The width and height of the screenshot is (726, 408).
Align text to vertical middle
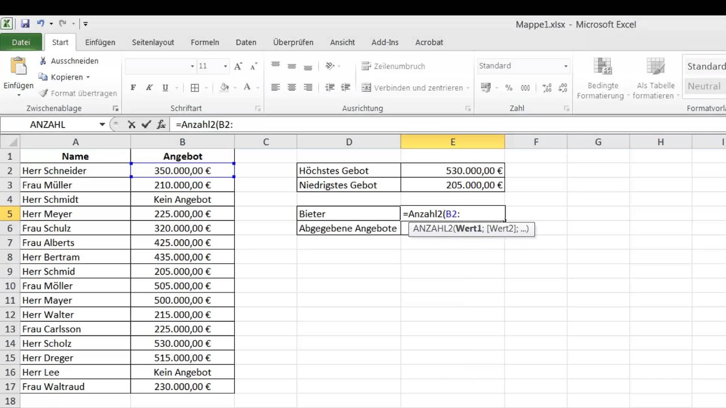pyautogui.click(x=292, y=66)
